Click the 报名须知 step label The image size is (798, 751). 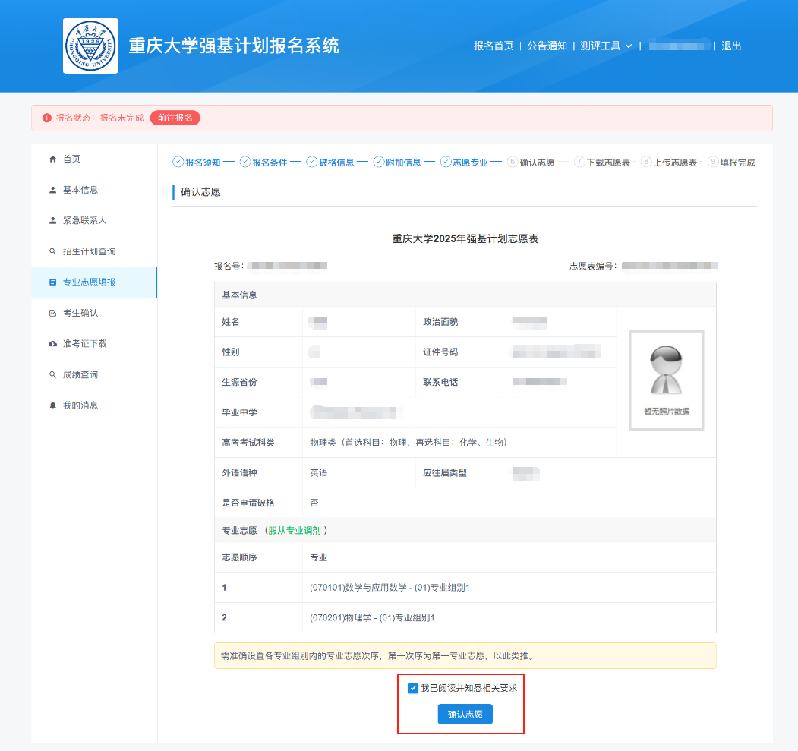click(x=203, y=163)
